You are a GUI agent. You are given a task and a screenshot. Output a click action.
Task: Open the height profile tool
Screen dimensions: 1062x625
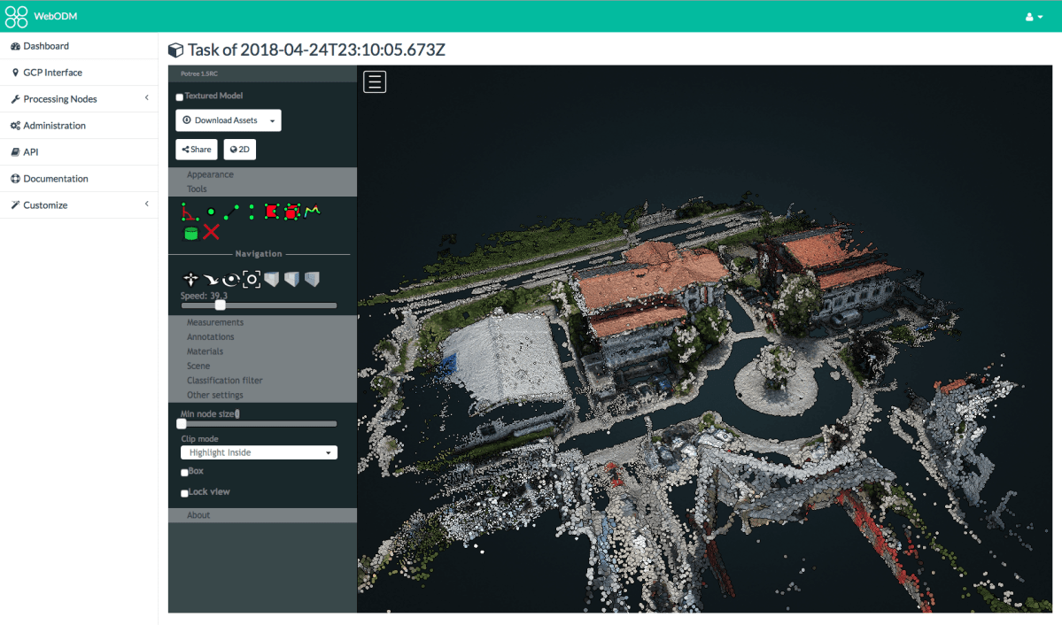(312, 211)
